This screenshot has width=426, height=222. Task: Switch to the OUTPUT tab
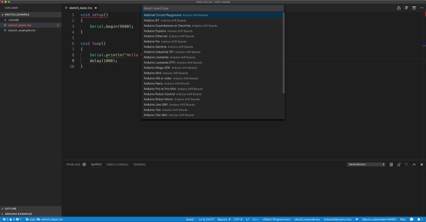[x=96, y=164]
